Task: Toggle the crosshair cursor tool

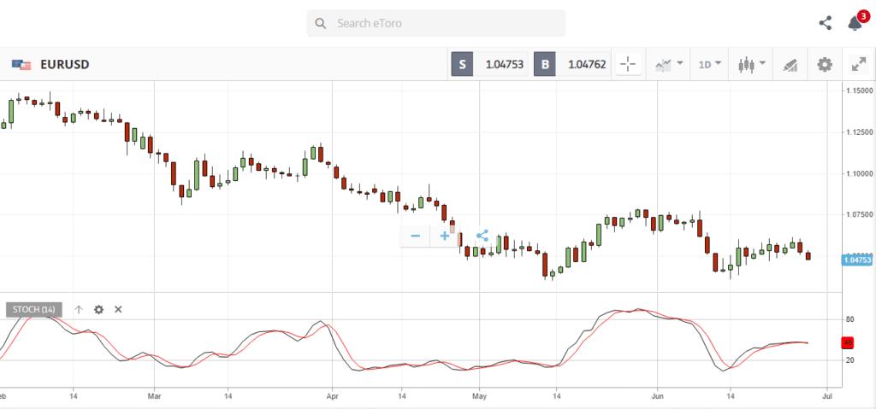Action: point(628,64)
